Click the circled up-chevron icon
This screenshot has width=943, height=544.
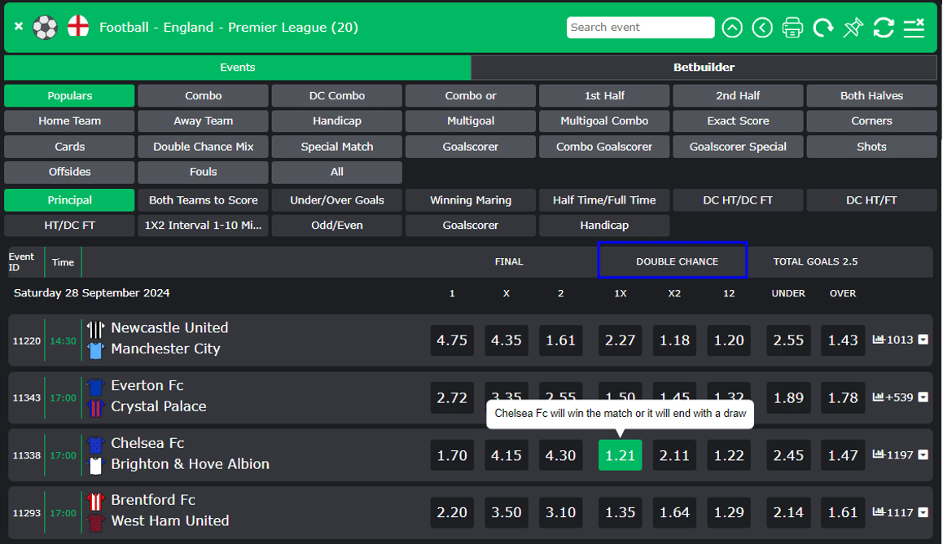pyautogui.click(x=732, y=28)
